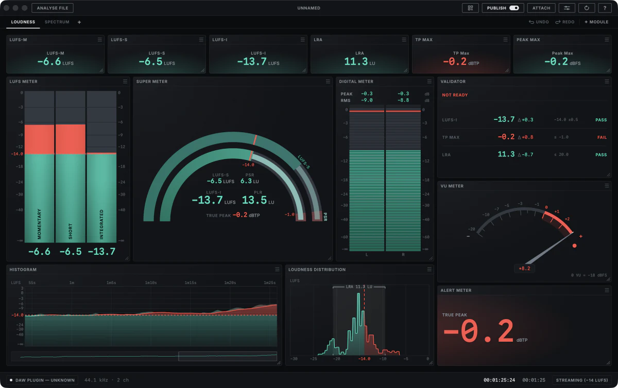Image resolution: width=618 pixels, height=388 pixels.
Task: Click the right channel R label in Digital Meter
Action: click(x=403, y=255)
